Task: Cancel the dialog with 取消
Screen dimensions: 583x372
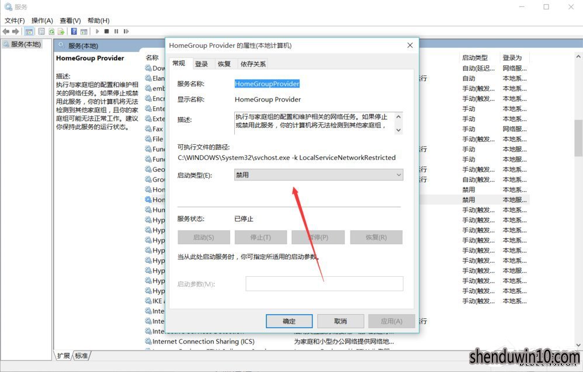Action: tap(340, 321)
